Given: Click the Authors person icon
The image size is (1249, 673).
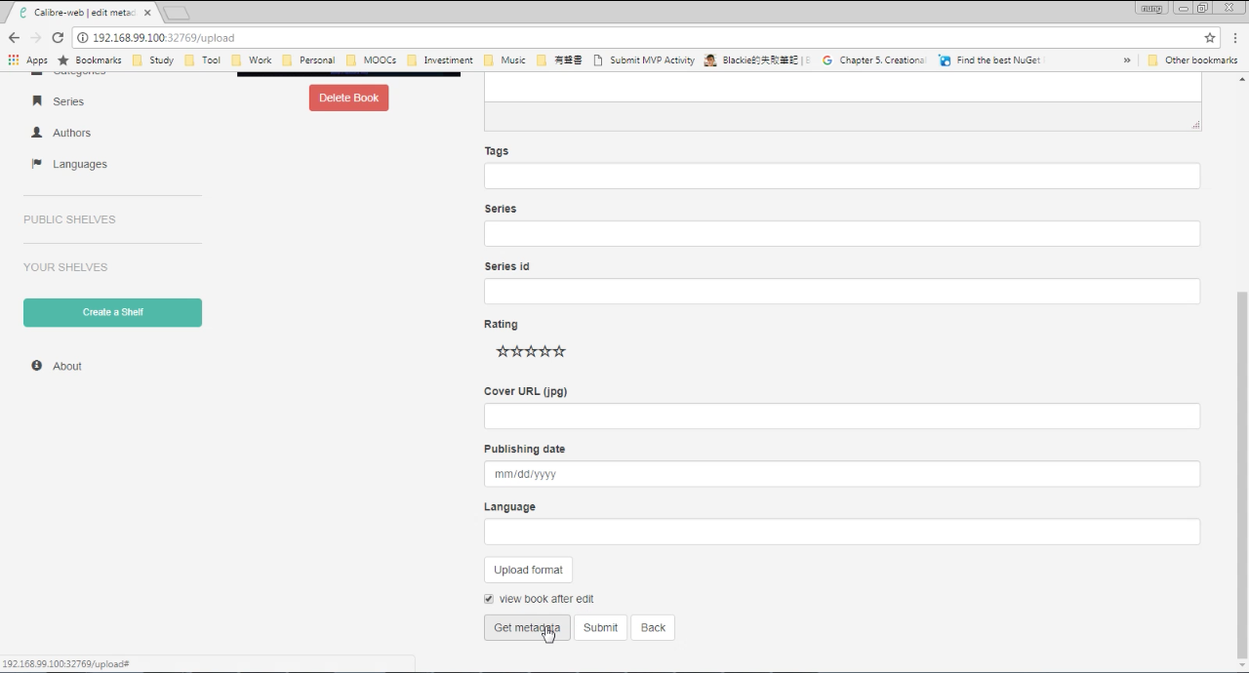Looking at the screenshot, I should (x=37, y=132).
